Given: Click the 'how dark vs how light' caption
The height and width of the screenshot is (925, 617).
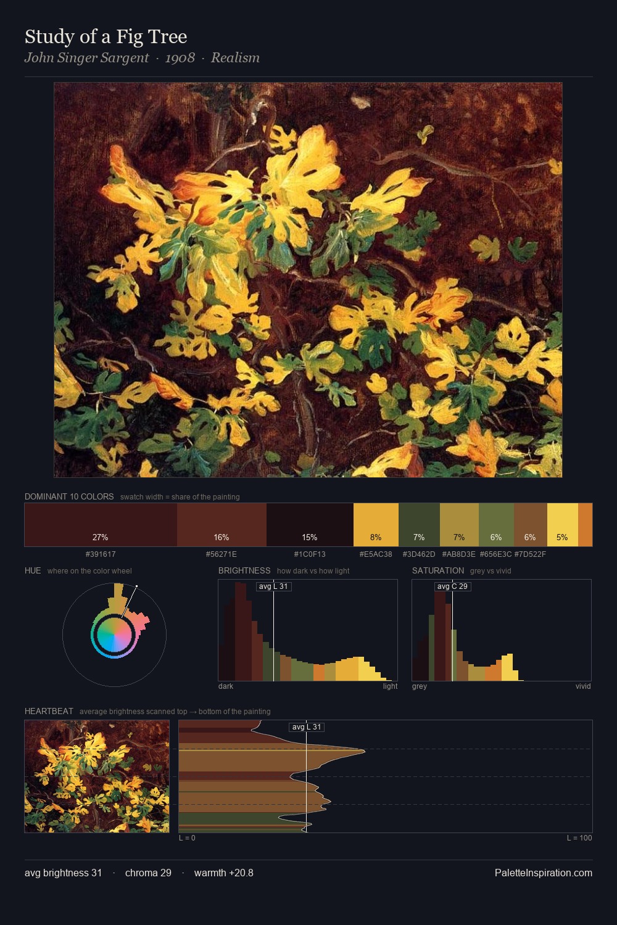Looking at the screenshot, I should [313, 571].
